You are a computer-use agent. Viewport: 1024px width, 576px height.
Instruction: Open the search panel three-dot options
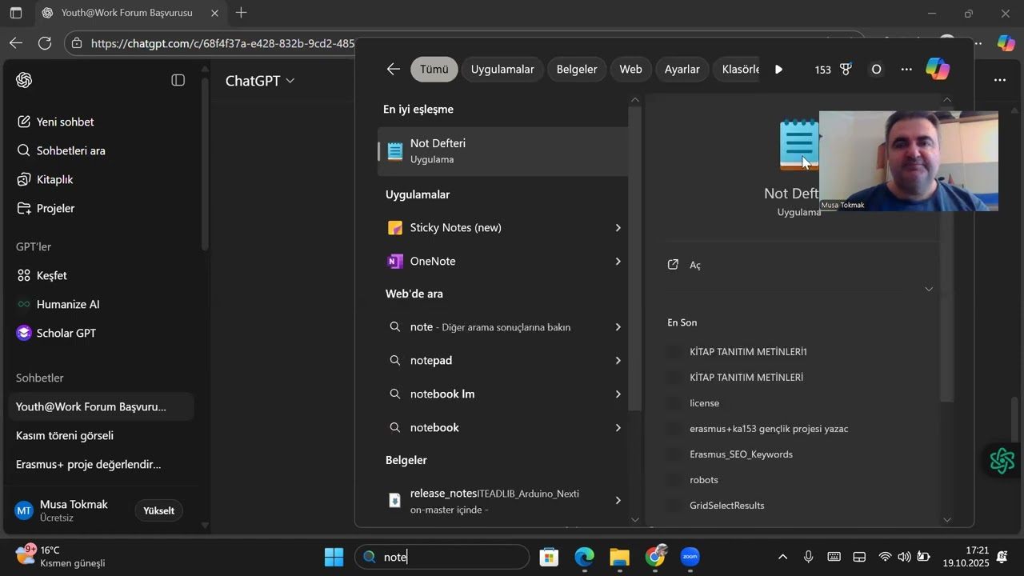pyautogui.click(x=906, y=70)
